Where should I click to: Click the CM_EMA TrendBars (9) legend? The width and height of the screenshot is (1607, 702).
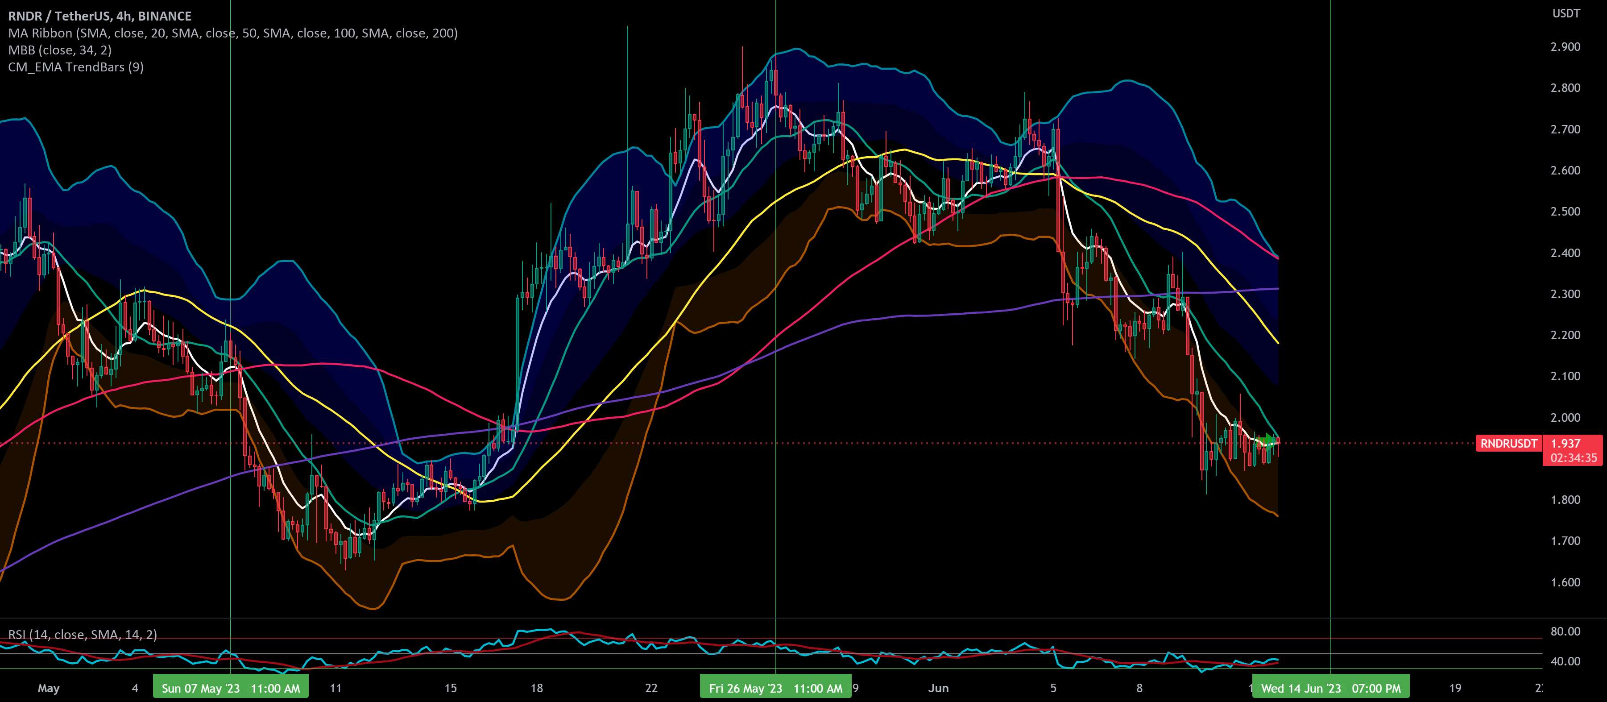[x=75, y=67]
